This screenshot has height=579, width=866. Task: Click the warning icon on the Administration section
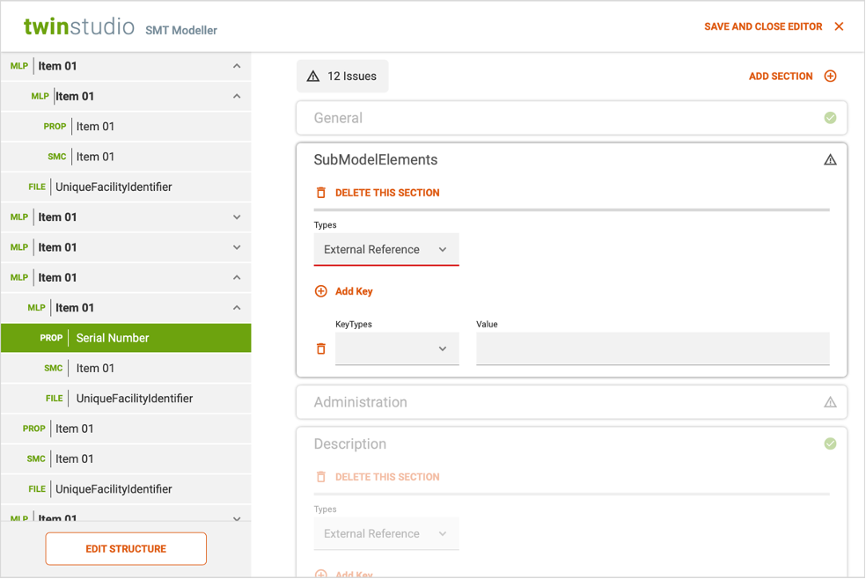coord(830,402)
